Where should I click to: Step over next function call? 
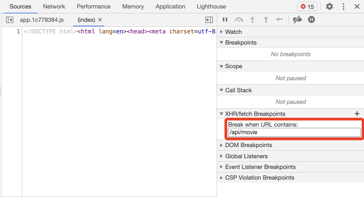tap(239, 20)
